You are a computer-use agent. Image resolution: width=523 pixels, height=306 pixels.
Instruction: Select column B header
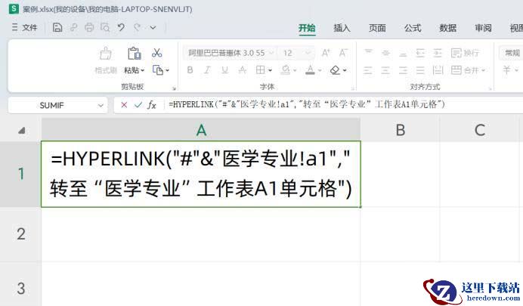pos(400,130)
